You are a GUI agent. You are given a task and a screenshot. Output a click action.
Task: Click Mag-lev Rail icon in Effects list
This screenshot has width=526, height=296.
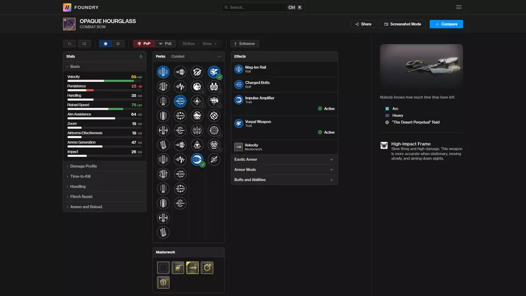click(x=238, y=69)
